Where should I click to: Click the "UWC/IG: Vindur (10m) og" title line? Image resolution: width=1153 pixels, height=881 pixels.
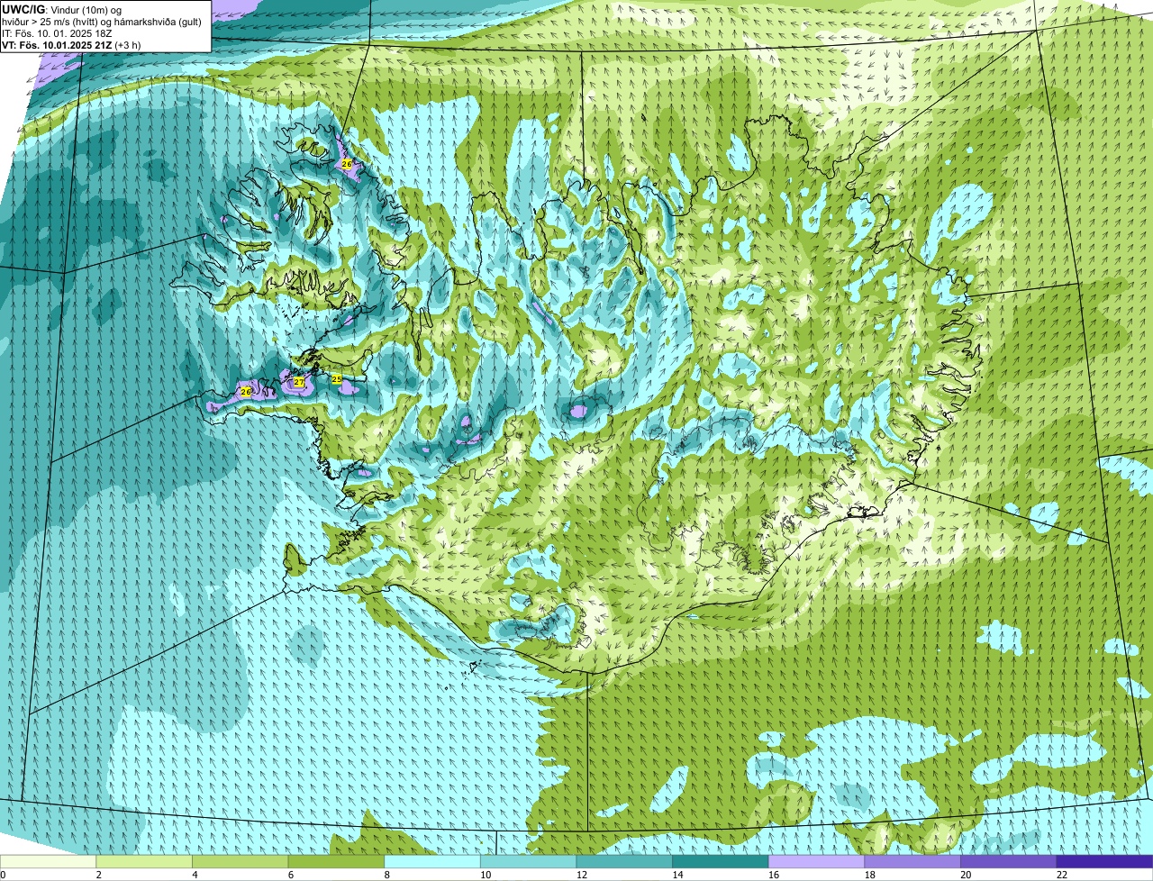point(62,9)
